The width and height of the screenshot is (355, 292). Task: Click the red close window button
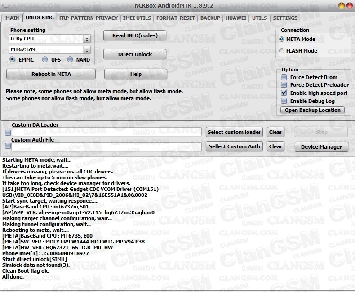point(350,6)
